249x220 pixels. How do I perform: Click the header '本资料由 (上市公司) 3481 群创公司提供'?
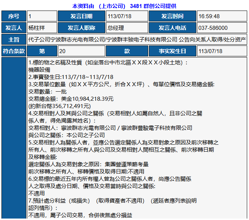click(124, 6)
